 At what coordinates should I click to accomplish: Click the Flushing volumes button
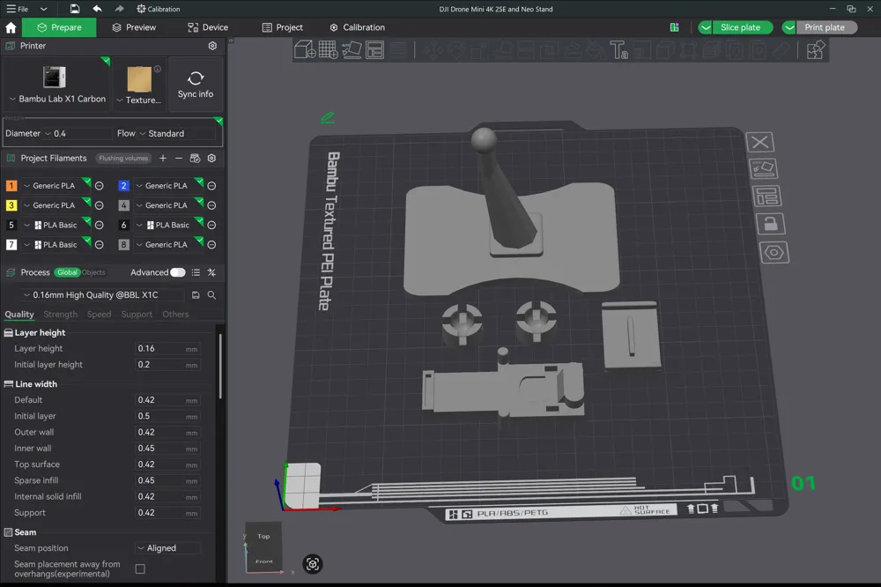(x=123, y=159)
